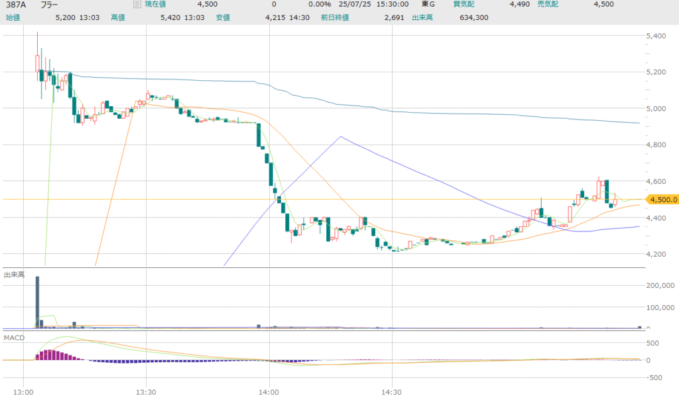Click the orange 4,500.0 price marker
Screen dimensions: 679x400
(x=662, y=200)
